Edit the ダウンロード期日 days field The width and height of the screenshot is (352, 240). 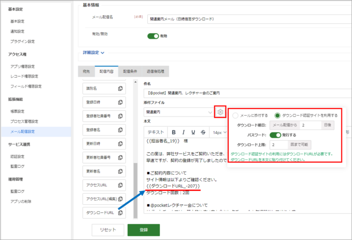click(x=310, y=125)
